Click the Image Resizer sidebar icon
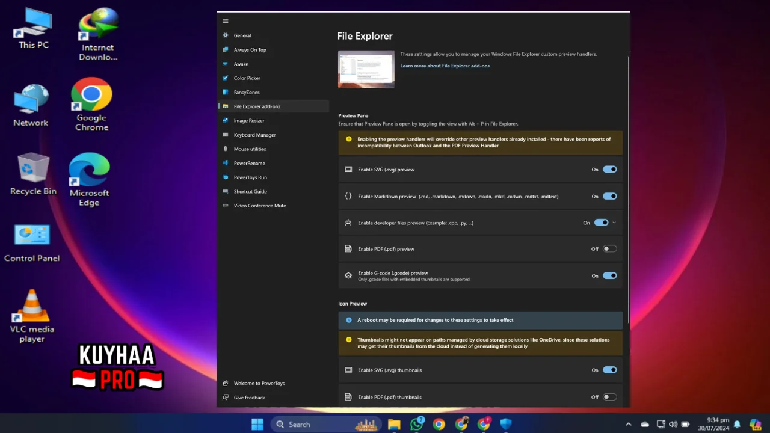The height and width of the screenshot is (433, 770). pos(226,120)
